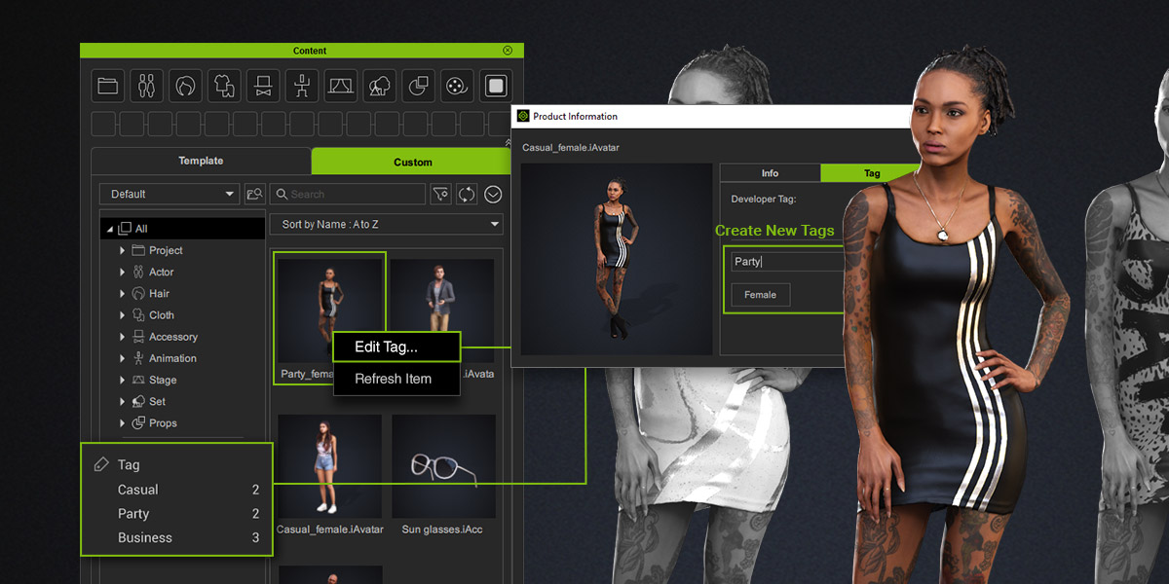The width and height of the screenshot is (1169, 584).
Task: Select the Hair category icon
Action: tap(185, 86)
